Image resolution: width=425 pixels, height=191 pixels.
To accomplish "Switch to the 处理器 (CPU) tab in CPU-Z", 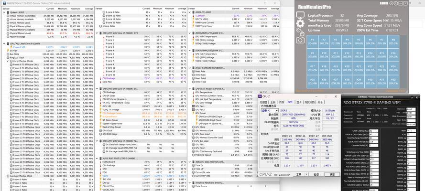I will [x=264, y=102].
